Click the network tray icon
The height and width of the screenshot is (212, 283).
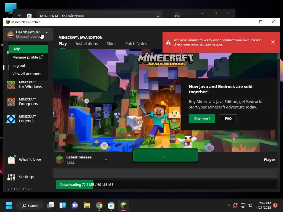point(243,205)
